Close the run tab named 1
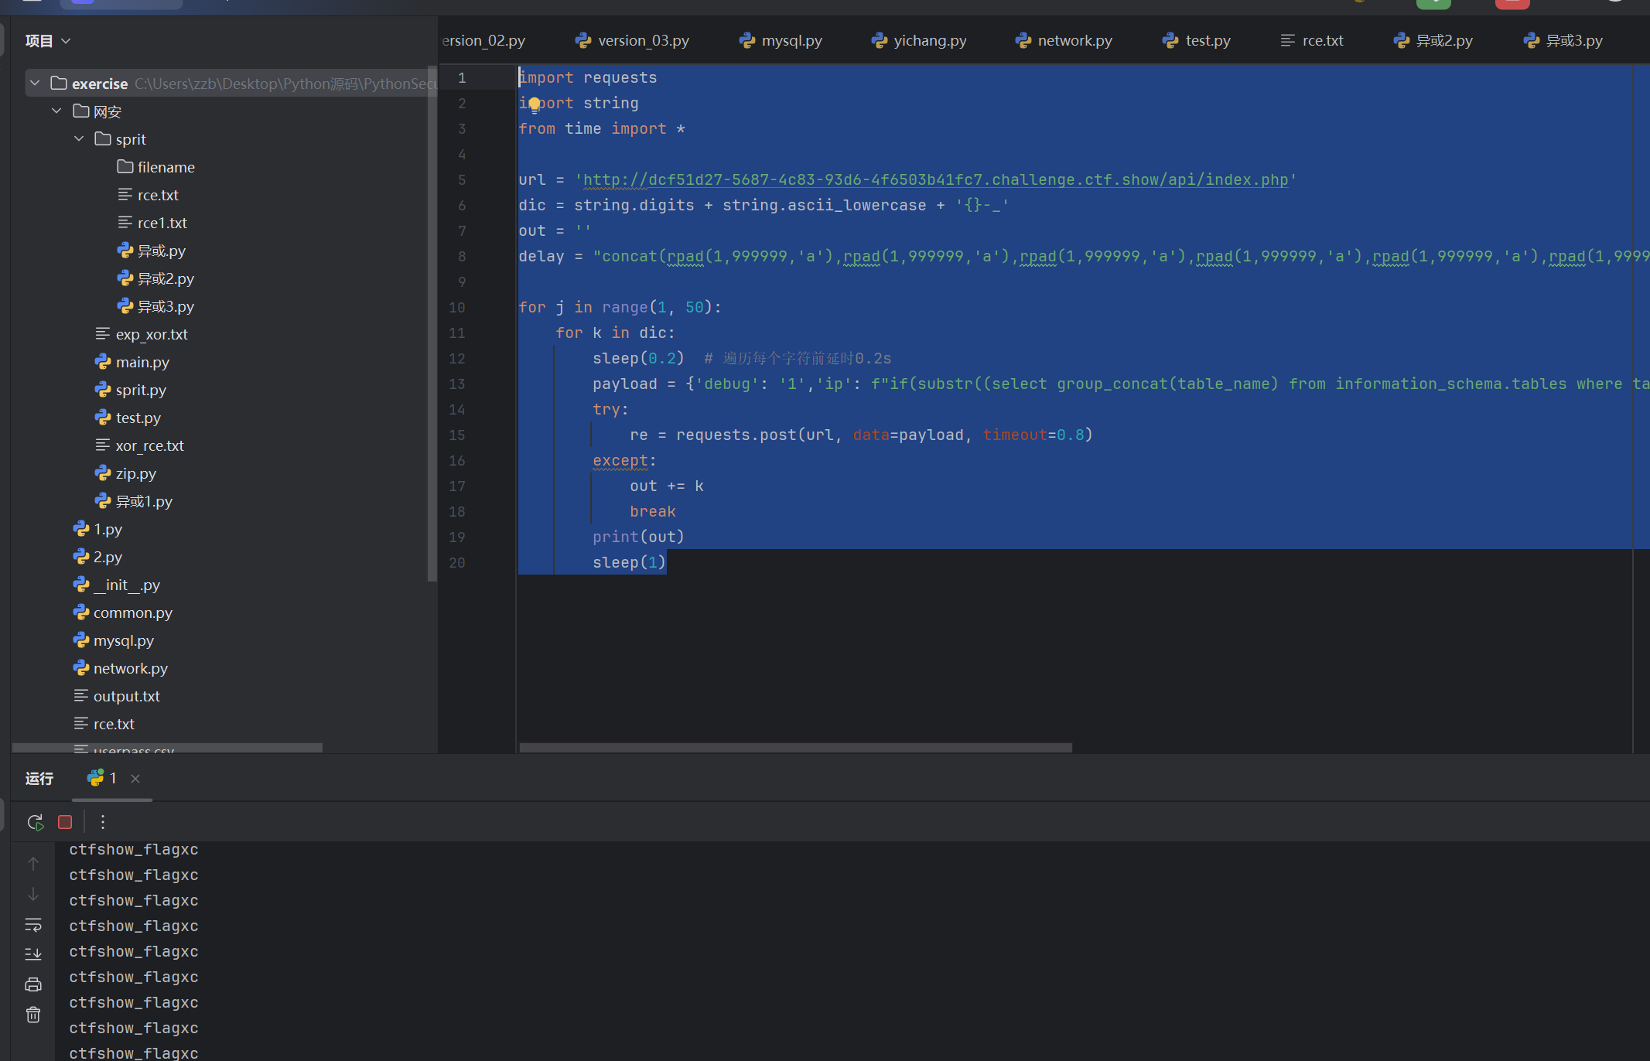The width and height of the screenshot is (1650, 1061). 135,779
